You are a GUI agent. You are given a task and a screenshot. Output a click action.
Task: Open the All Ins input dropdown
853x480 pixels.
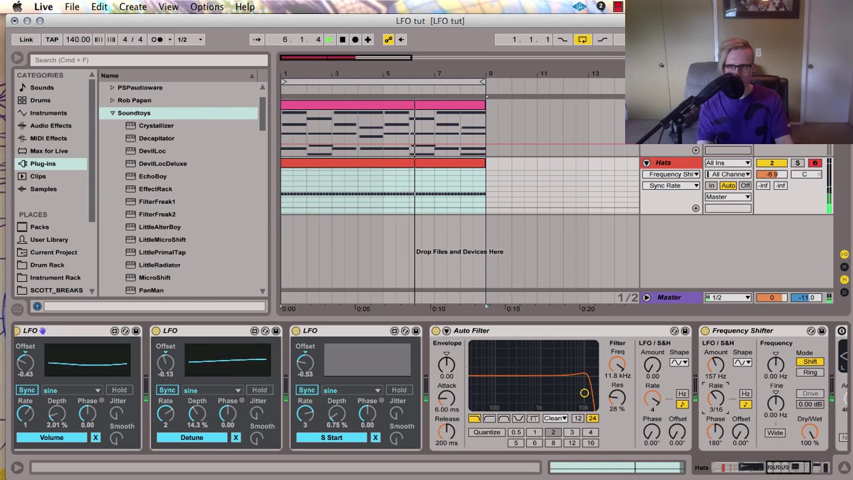coord(728,163)
